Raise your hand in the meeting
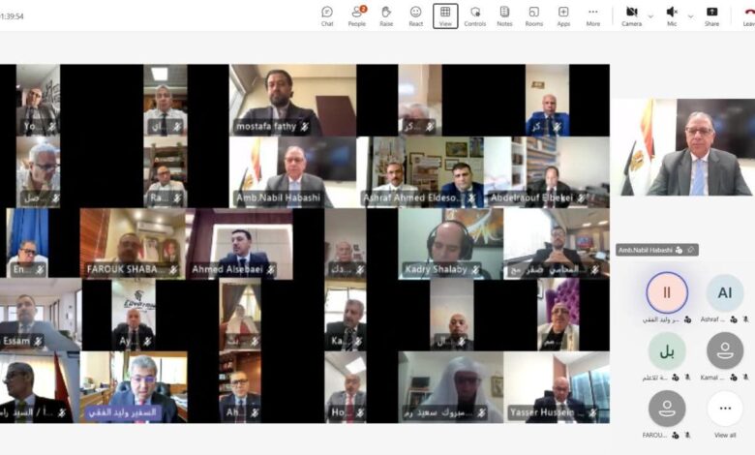Image resolution: width=755 pixels, height=455 pixels. (x=386, y=15)
